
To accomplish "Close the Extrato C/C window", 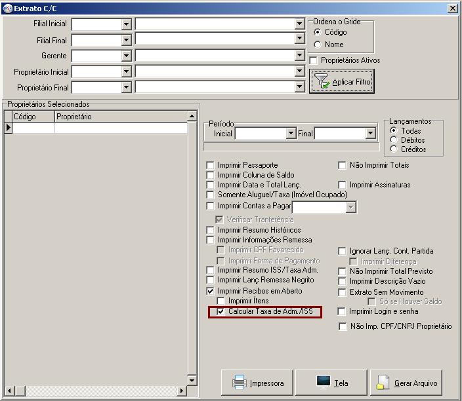I will coord(452,8).
